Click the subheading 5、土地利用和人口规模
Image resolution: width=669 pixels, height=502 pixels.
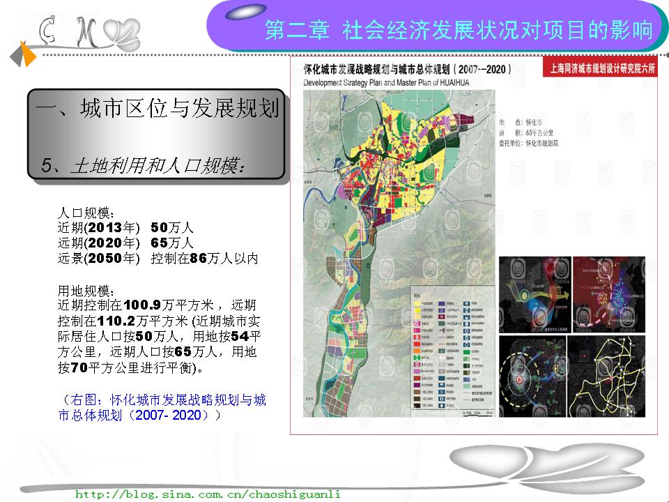click(143, 165)
